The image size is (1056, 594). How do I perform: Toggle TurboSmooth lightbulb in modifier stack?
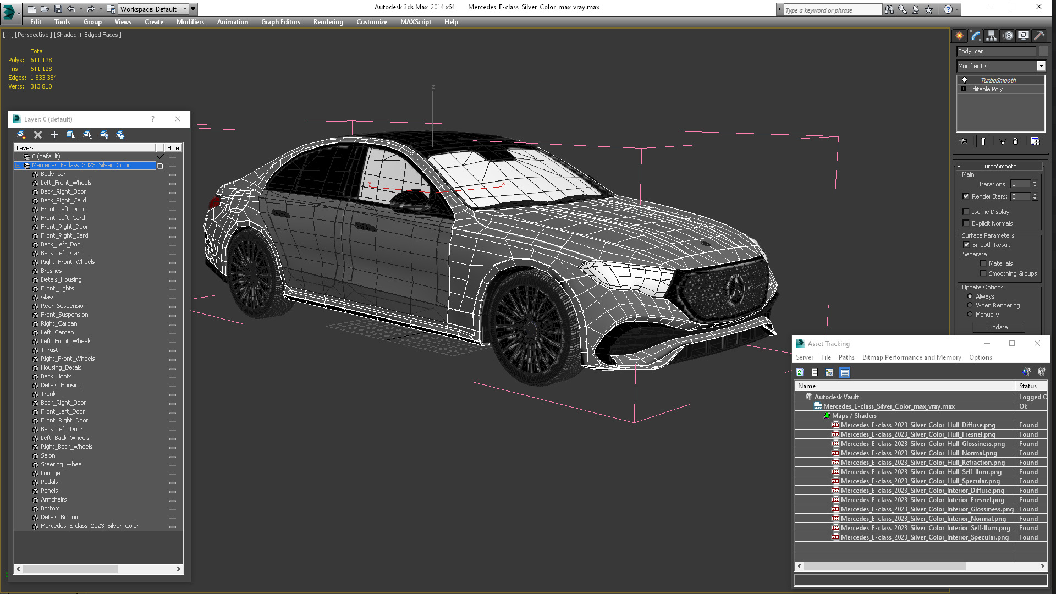pyautogui.click(x=964, y=80)
